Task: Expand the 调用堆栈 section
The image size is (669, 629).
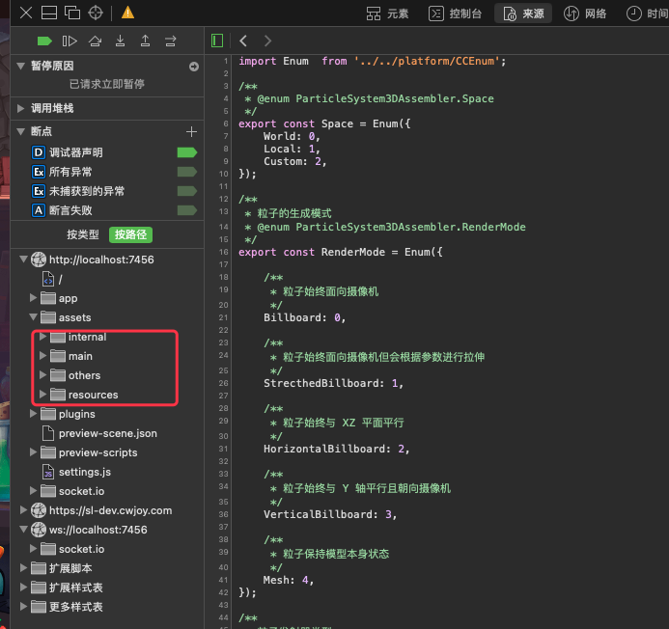Action: click(x=23, y=108)
